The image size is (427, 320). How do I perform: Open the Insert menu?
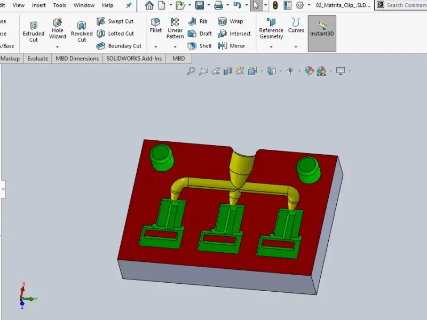tap(39, 5)
